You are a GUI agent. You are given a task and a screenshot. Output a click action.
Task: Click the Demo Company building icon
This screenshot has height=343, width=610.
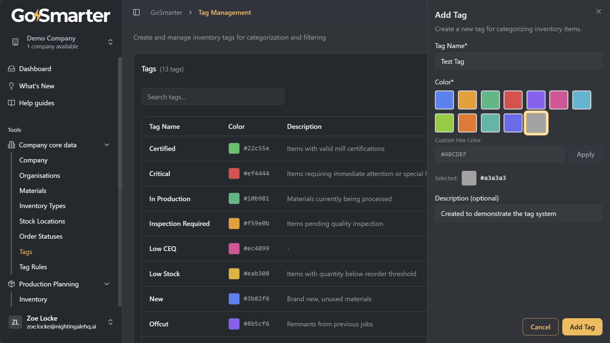point(15,42)
